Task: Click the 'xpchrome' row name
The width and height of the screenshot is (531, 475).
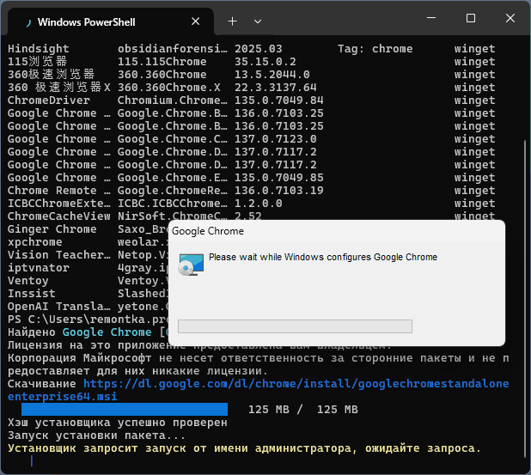Action: coord(35,241)
